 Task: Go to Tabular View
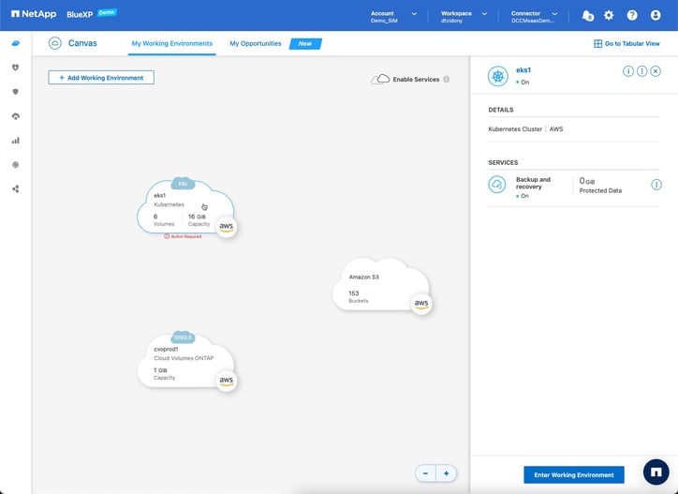tap(626, 43)
